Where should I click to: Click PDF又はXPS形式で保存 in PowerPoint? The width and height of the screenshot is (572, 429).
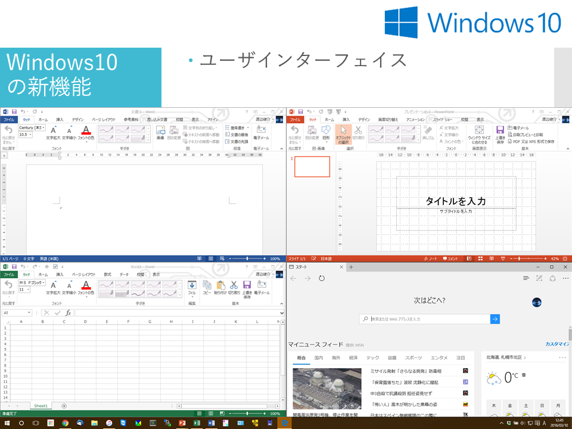531,142
